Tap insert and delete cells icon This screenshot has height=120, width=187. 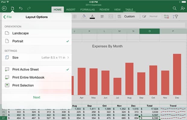166,16
